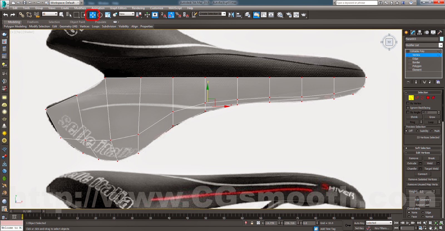Click the Undo arrow in main toolbar
The image size is (445, 231).
pyautogui.click(x=5, y=15)
